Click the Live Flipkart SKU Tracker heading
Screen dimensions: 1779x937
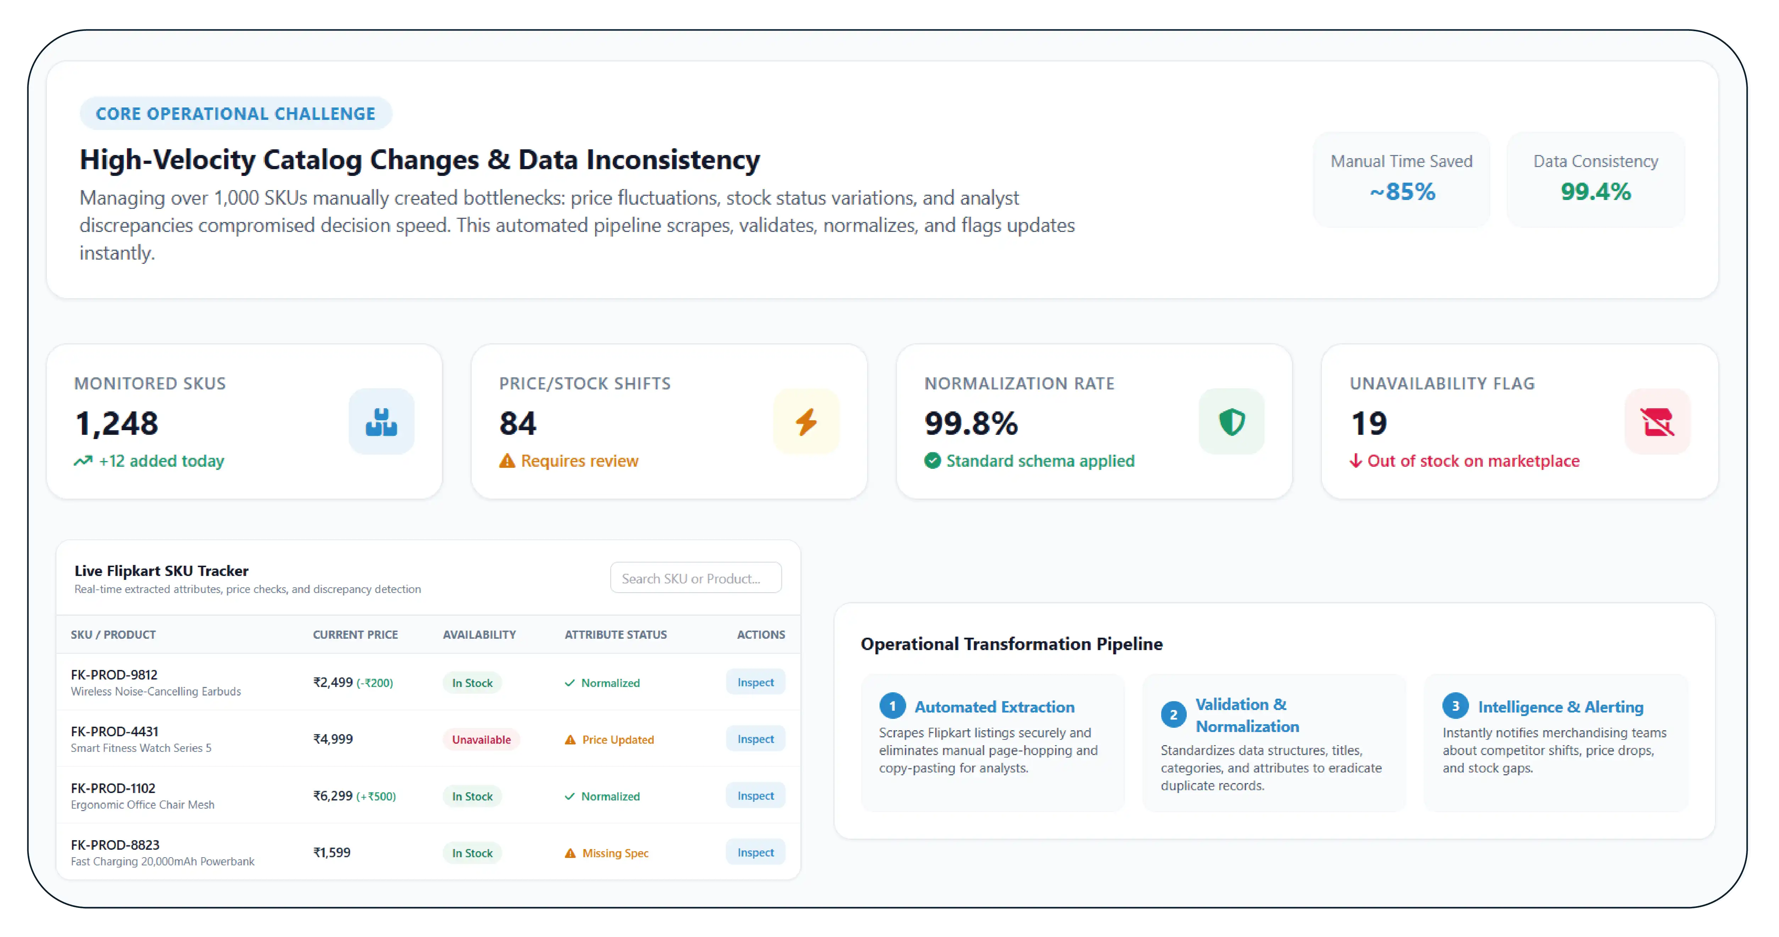162,570
